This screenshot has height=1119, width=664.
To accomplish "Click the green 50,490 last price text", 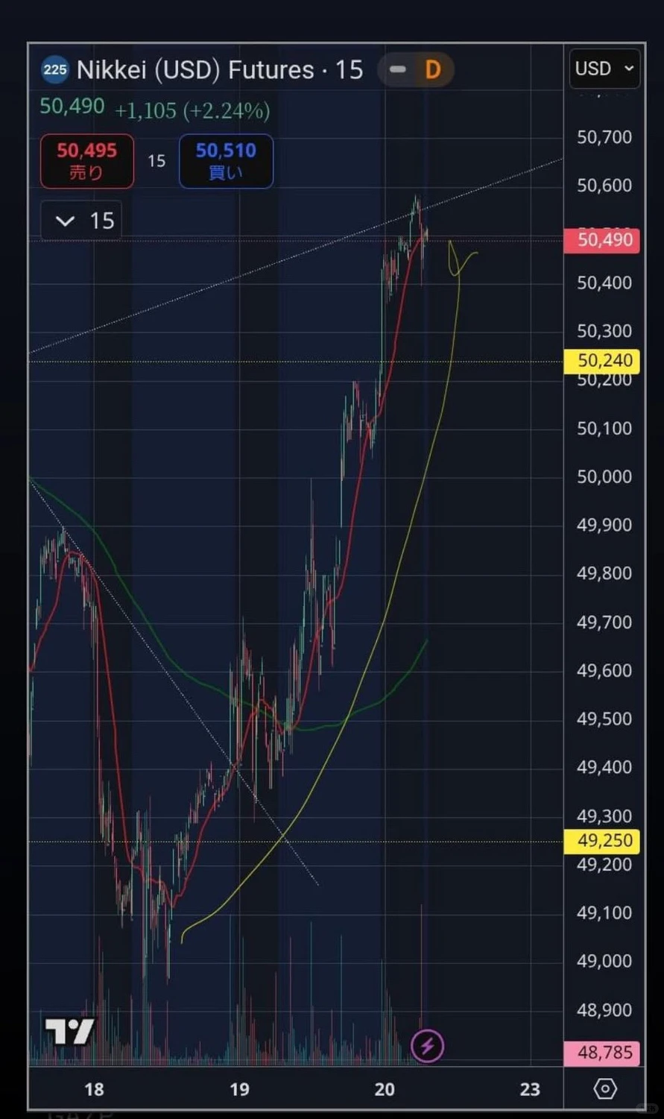I will [x=72, y=107].
